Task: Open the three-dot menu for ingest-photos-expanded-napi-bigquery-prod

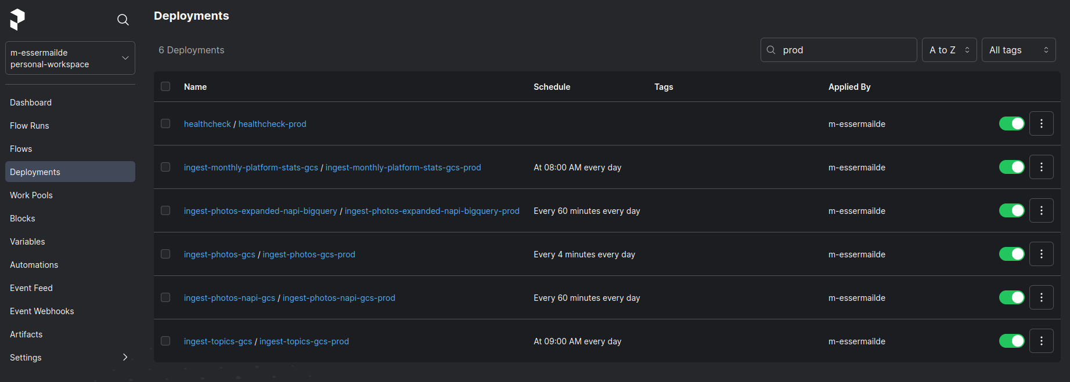Action: (1042, 210)
